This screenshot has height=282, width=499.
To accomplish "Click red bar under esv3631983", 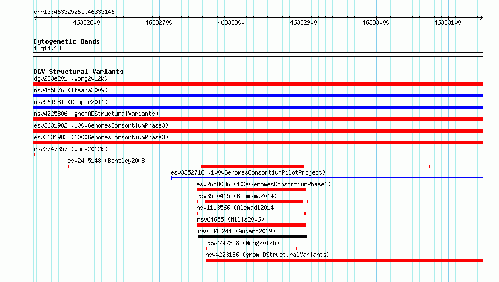I will point(258,143).
